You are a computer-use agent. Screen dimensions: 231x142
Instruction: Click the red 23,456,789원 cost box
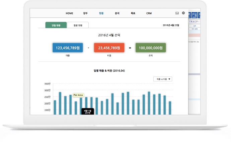[109, 48]
